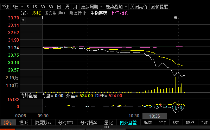Select the DMI indicator
Screen dimensions: 210x130
click(204, 123)
